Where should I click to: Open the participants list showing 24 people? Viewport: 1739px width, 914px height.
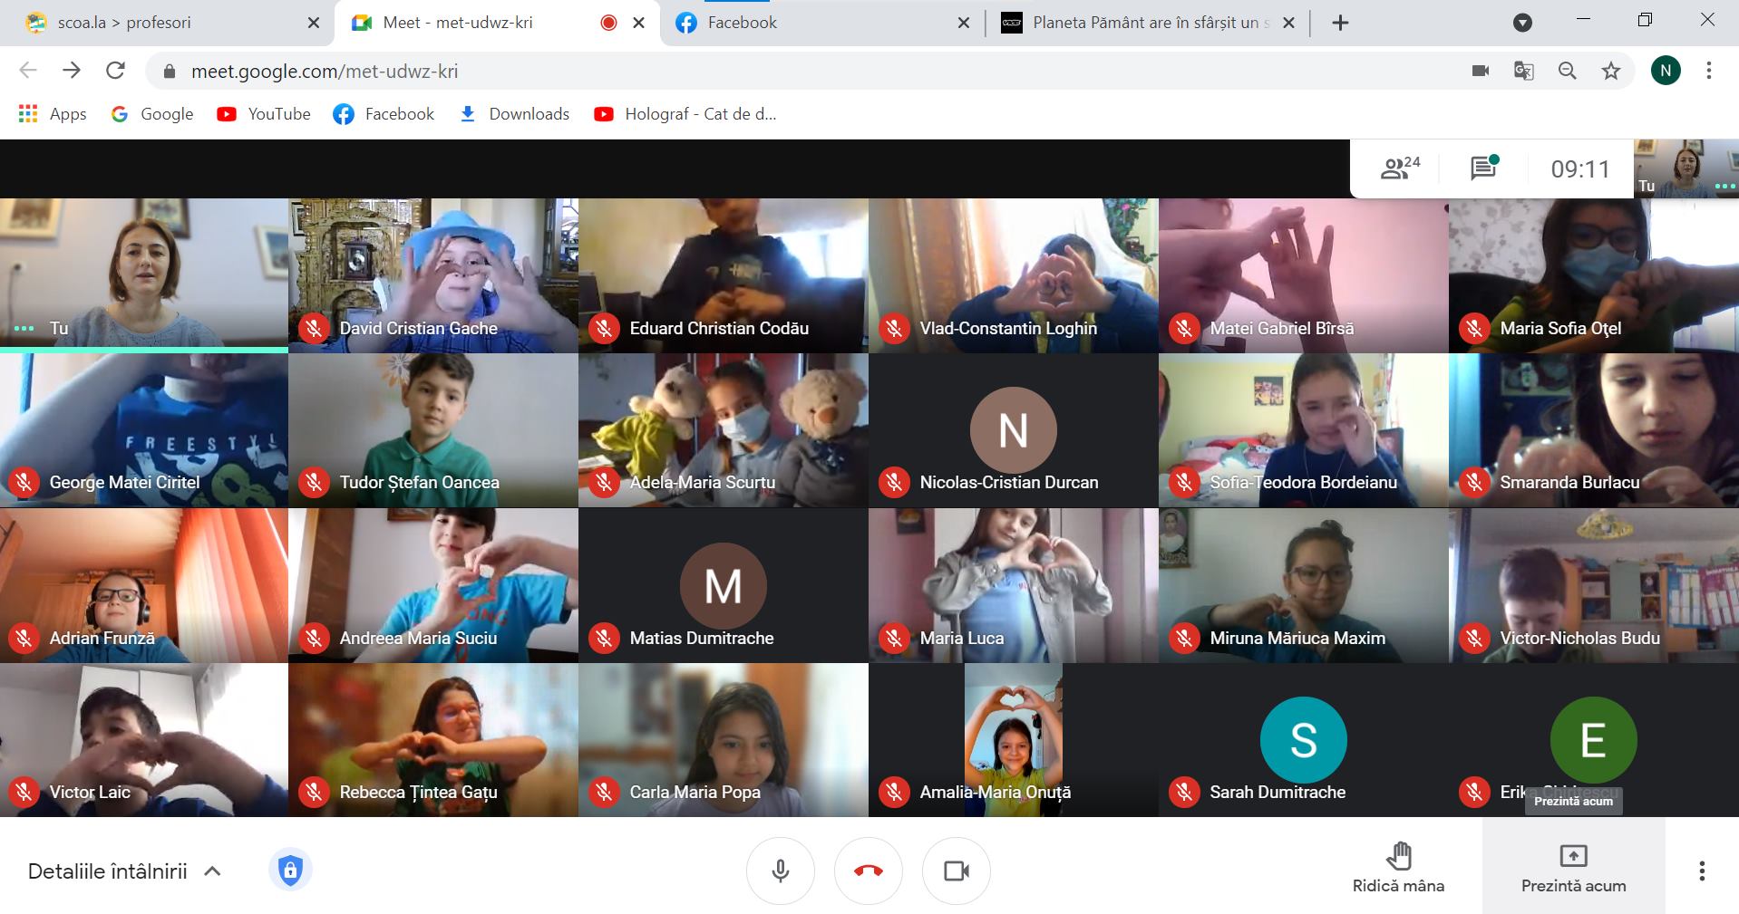[x=1400, y=168]
